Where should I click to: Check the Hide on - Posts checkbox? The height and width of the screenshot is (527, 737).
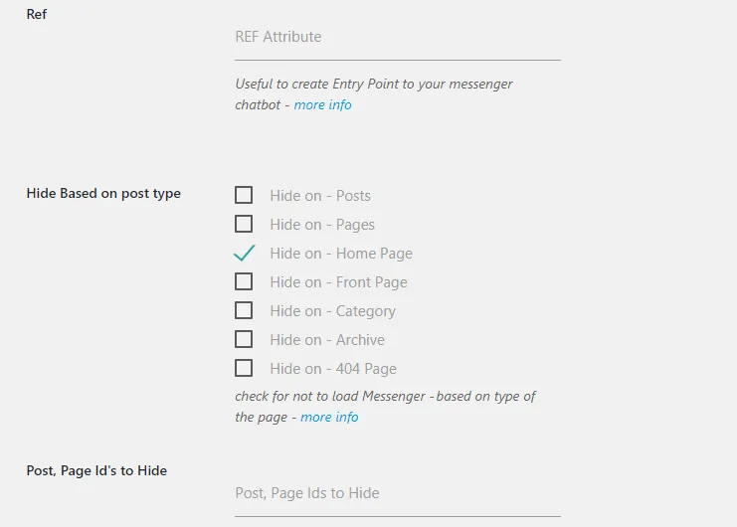click(x=244, y=195)
